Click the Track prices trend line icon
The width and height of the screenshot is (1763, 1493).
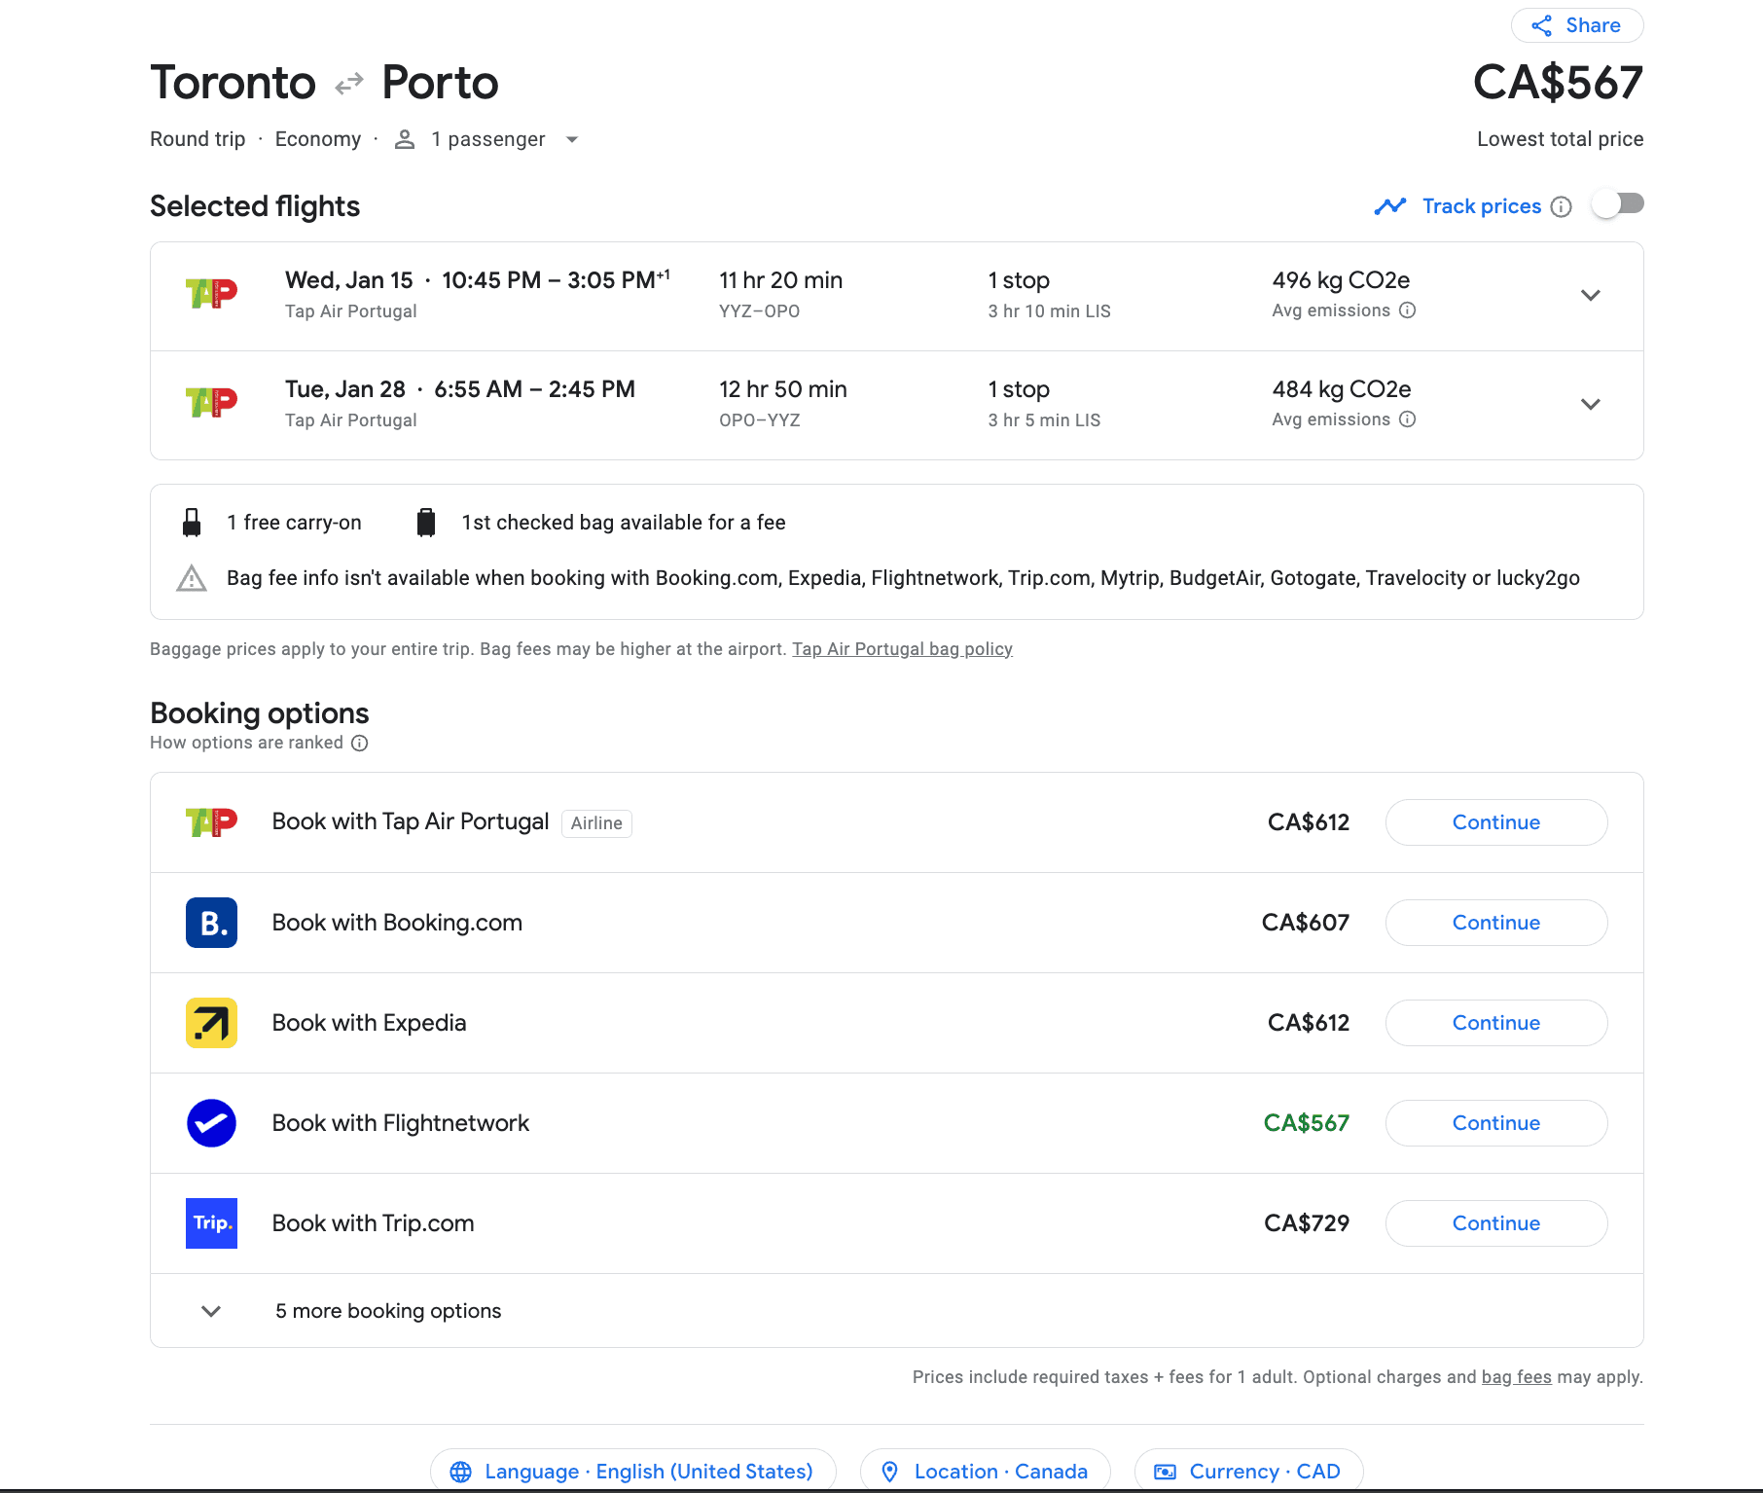[x=1390, y=206]
